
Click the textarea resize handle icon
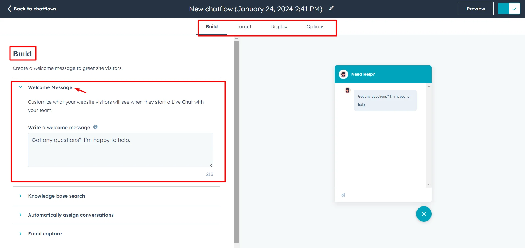pyautogui.click(x=211, y=165)
